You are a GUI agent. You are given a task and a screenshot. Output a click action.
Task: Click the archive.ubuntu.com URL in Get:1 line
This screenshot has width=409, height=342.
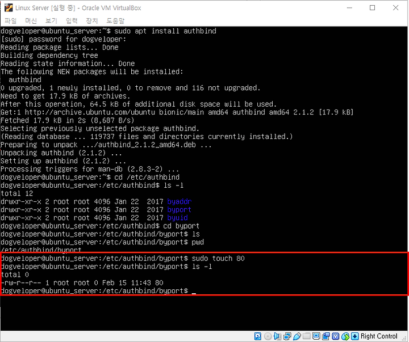90,112
